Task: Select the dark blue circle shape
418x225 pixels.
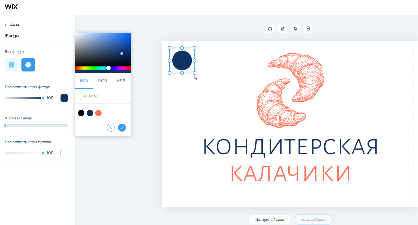Action: click(182, 60)
